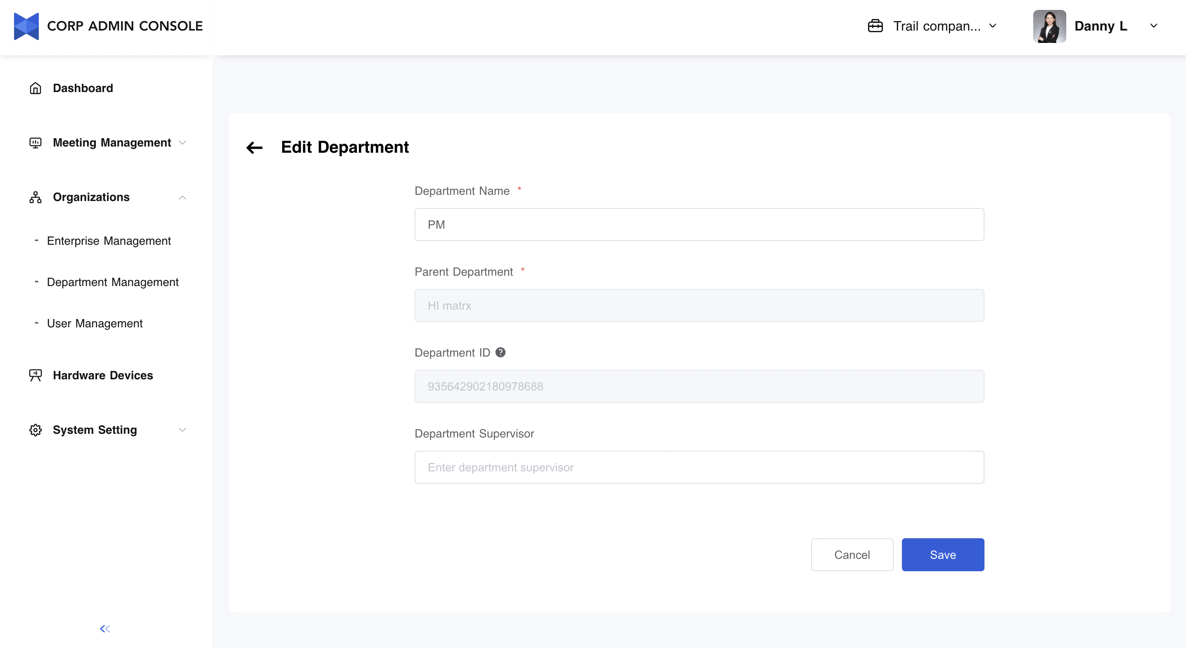The height and width of the screenshot is (648, 1186).
Task: Click the briefcase icon beside Trail company
Action: pyautogui.click(x=875, y=26)
